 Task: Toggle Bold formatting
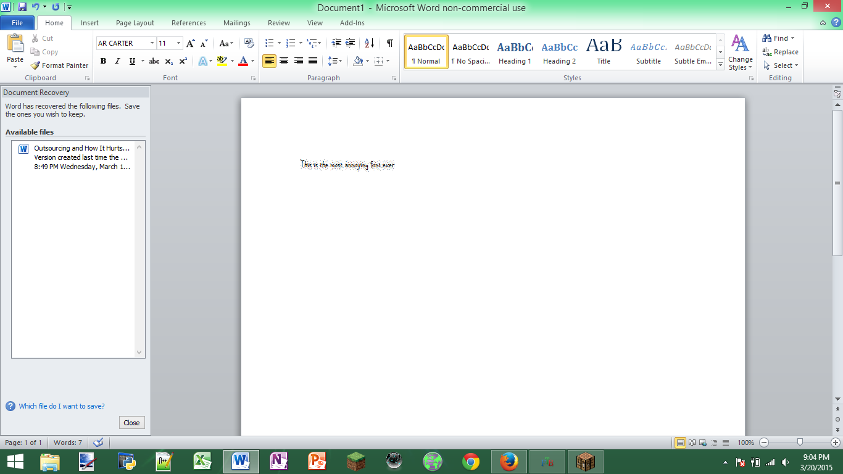coord(103,61)
